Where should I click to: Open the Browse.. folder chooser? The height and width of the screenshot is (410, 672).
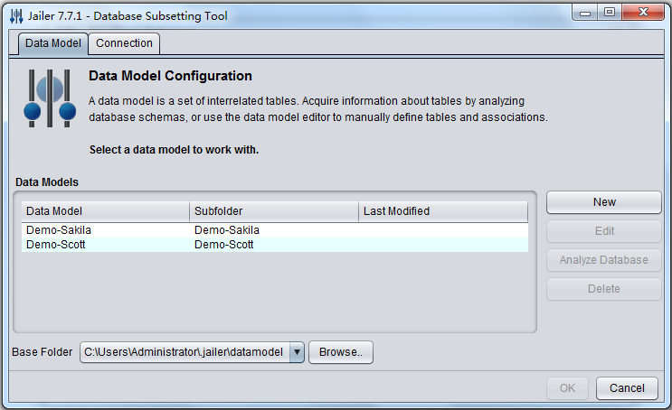click(x=341, y=352)
